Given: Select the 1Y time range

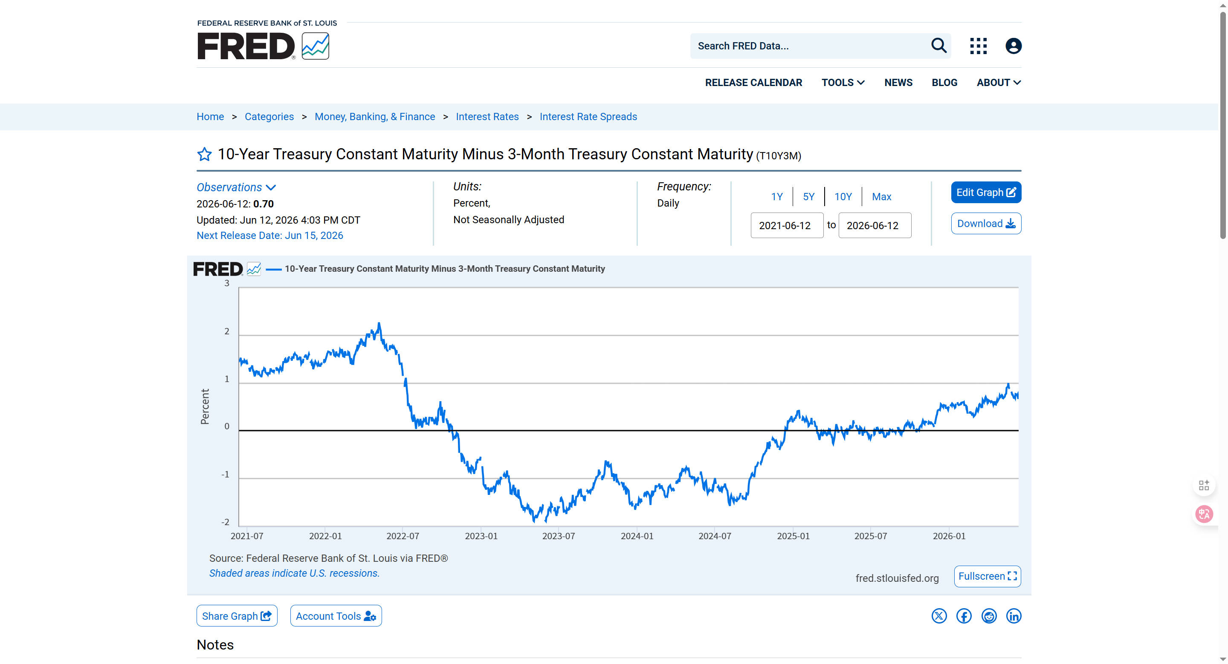Looking at the screenshot, I should click(776, 197).
